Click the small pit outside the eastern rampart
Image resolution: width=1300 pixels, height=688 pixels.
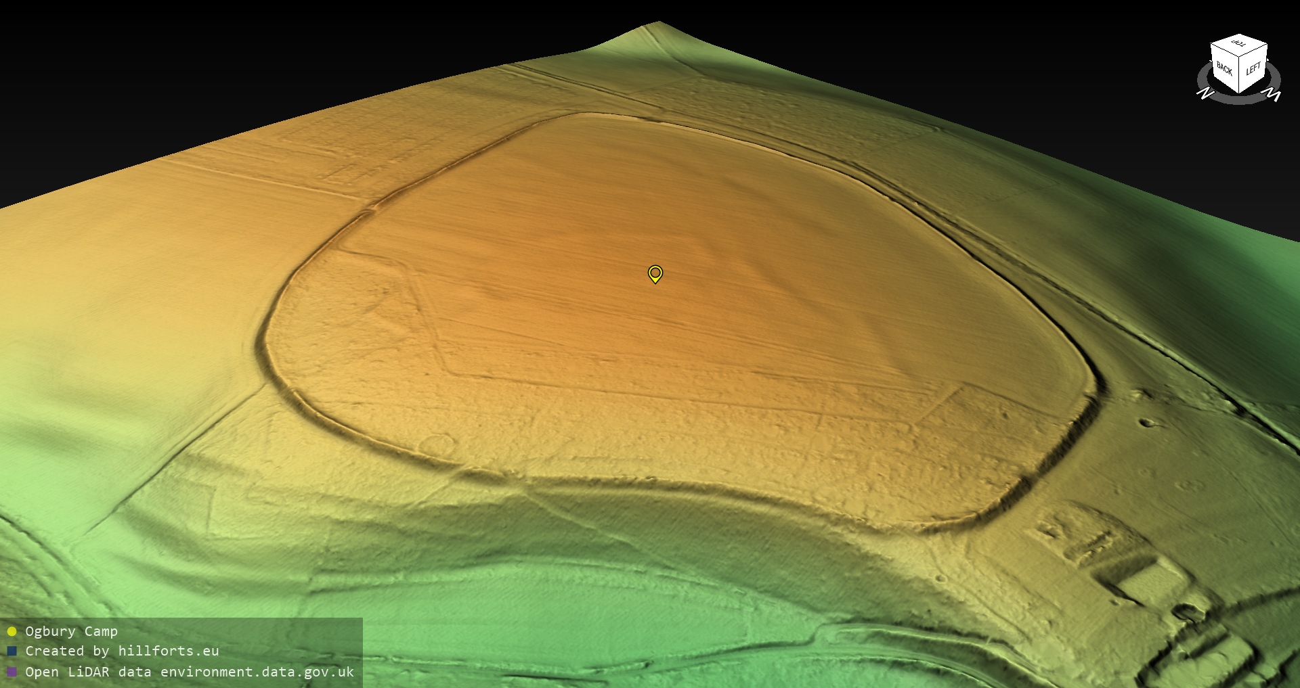point(1148,423)
